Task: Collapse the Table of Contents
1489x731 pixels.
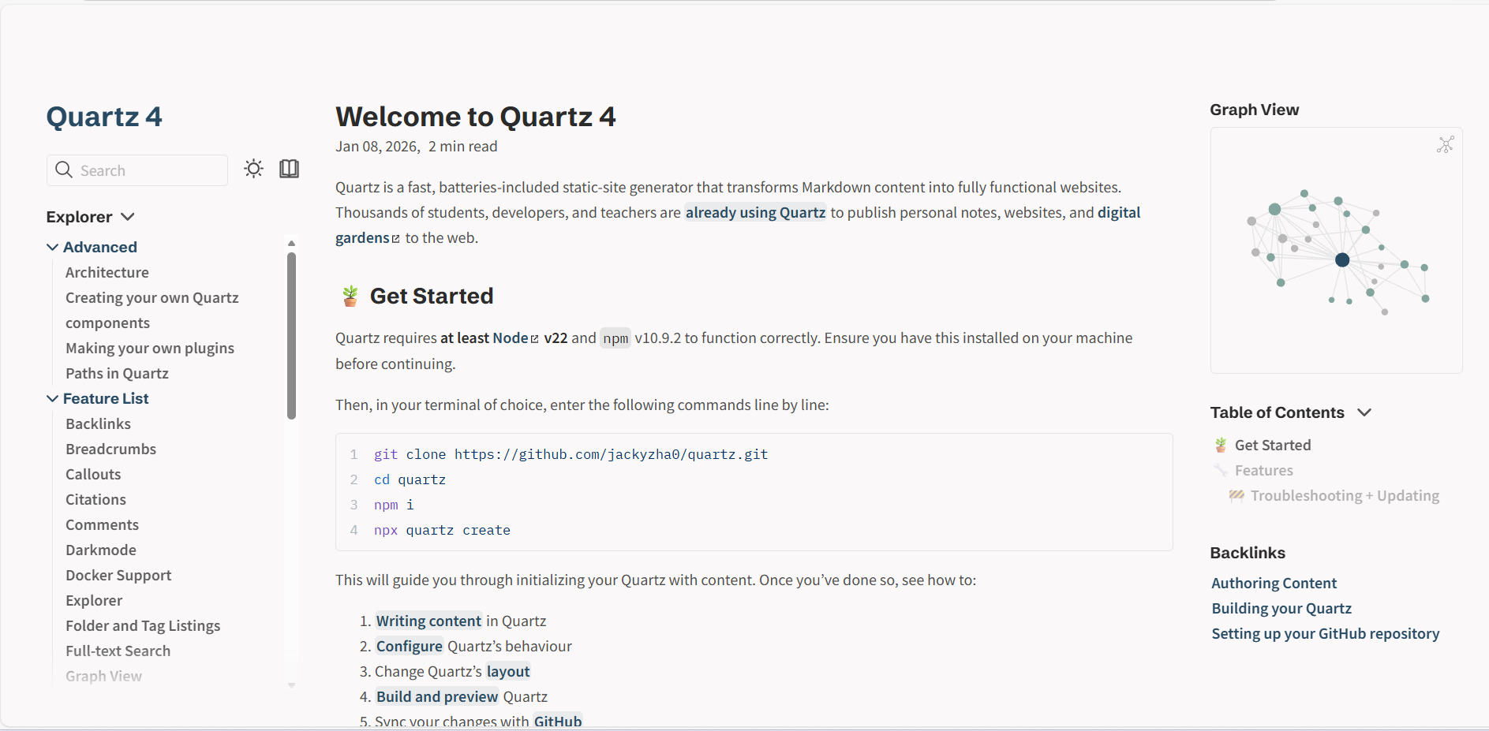Action: tap(1364, 412)
